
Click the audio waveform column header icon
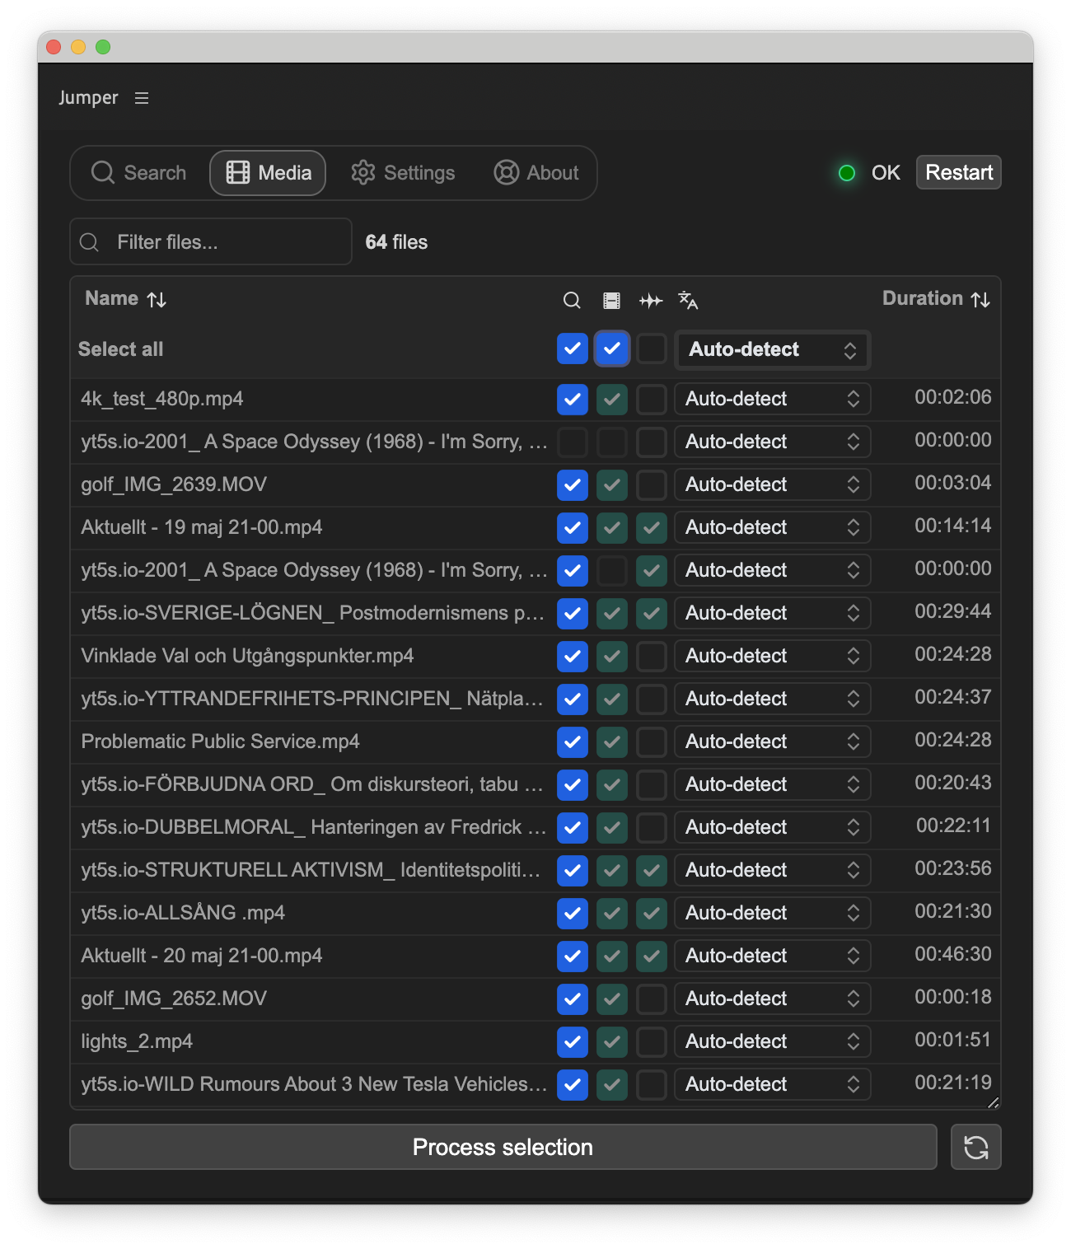651,301
